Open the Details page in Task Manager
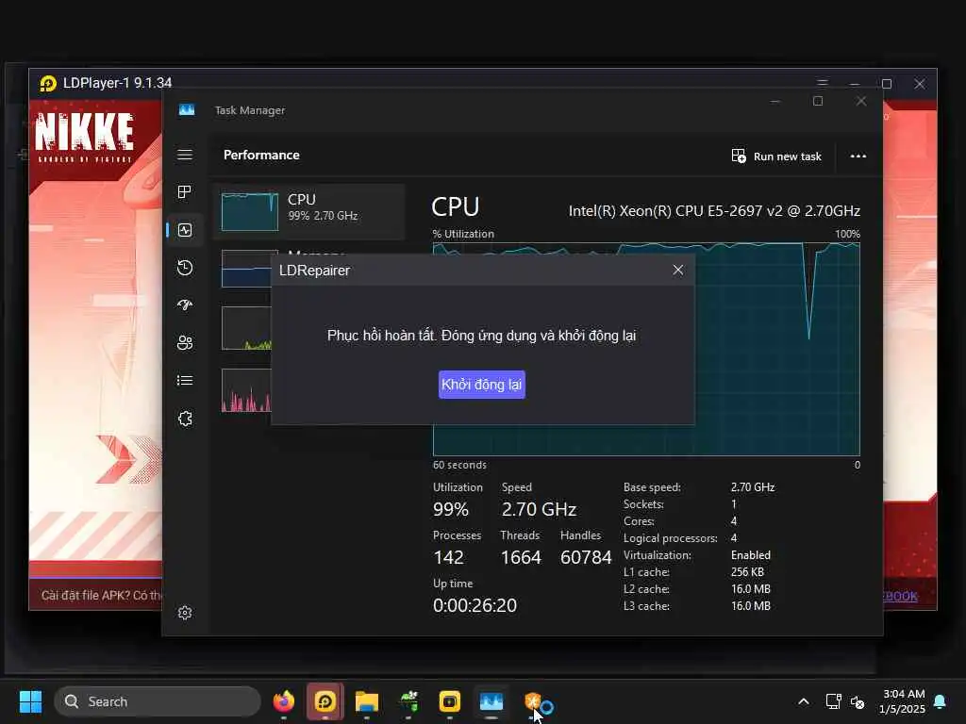 click(185, 381)
